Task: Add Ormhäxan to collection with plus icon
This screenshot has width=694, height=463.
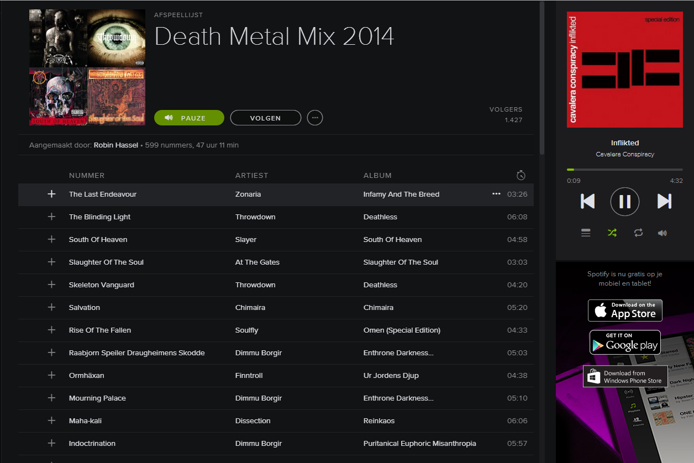Action: point(51,375)
